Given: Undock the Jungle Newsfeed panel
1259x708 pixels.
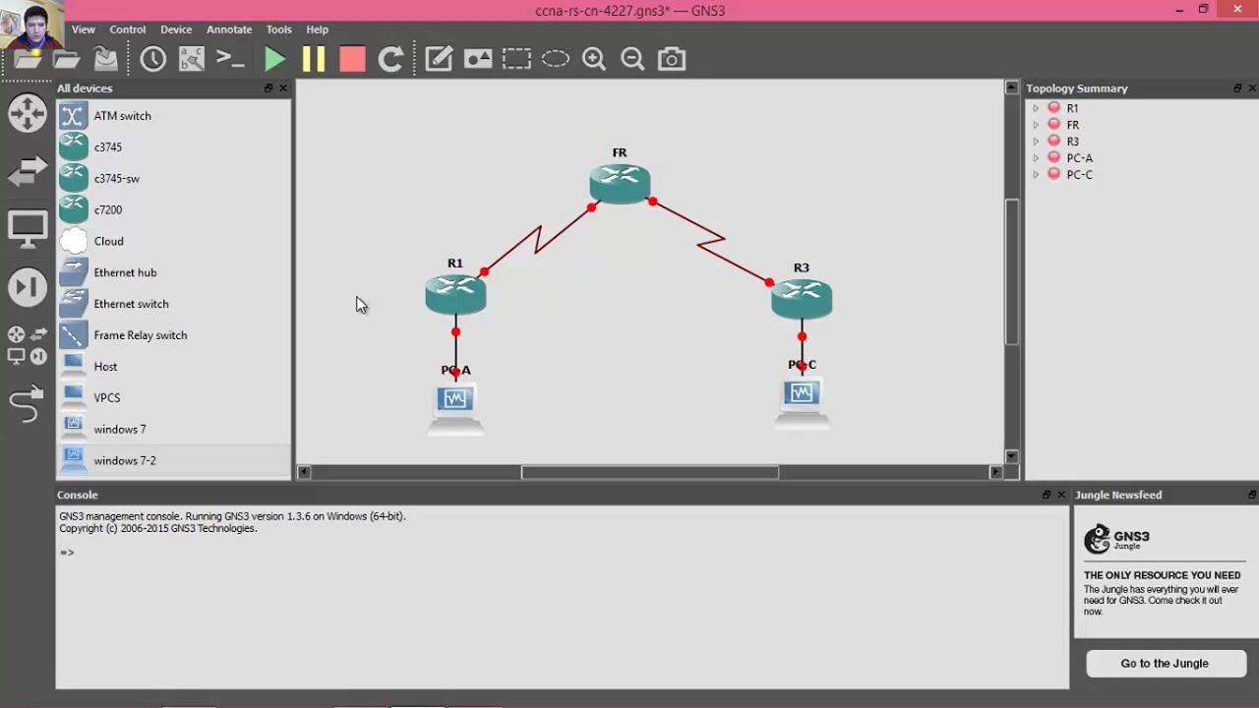Looking at the screenshot, I should coord(1252,495).
